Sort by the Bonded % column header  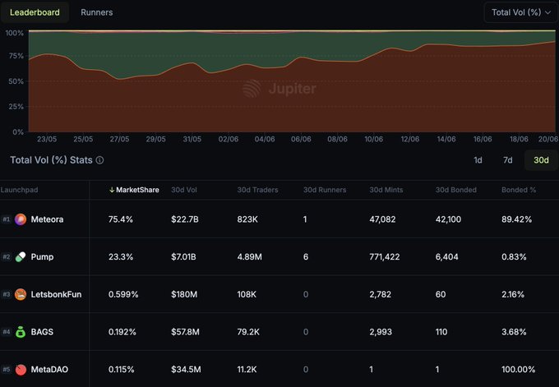click(519, 190)
